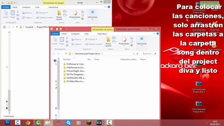Open Seleccionar menu in the front window
This screenshot has width=224, height=126.
pyautogui.click(x=141, y=41)
